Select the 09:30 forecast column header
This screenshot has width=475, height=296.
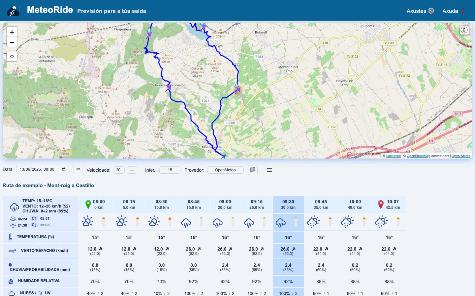pyautogui.click(x=288, y=205)
